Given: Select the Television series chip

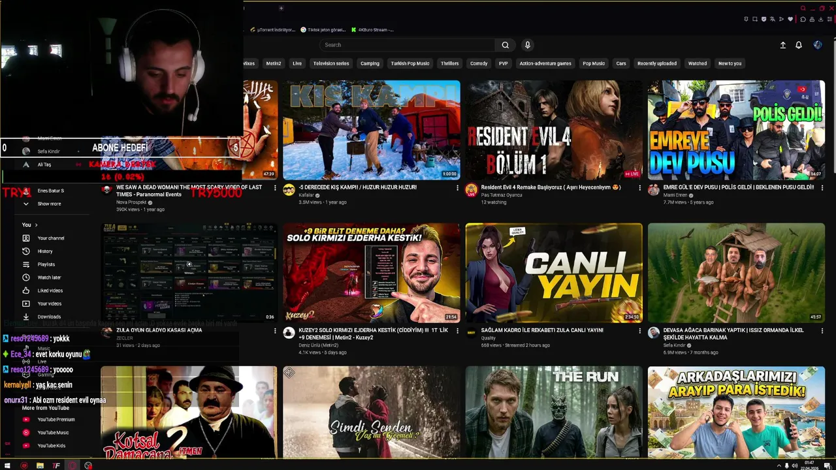Looking at the screenshot, I should click(331, 63).
